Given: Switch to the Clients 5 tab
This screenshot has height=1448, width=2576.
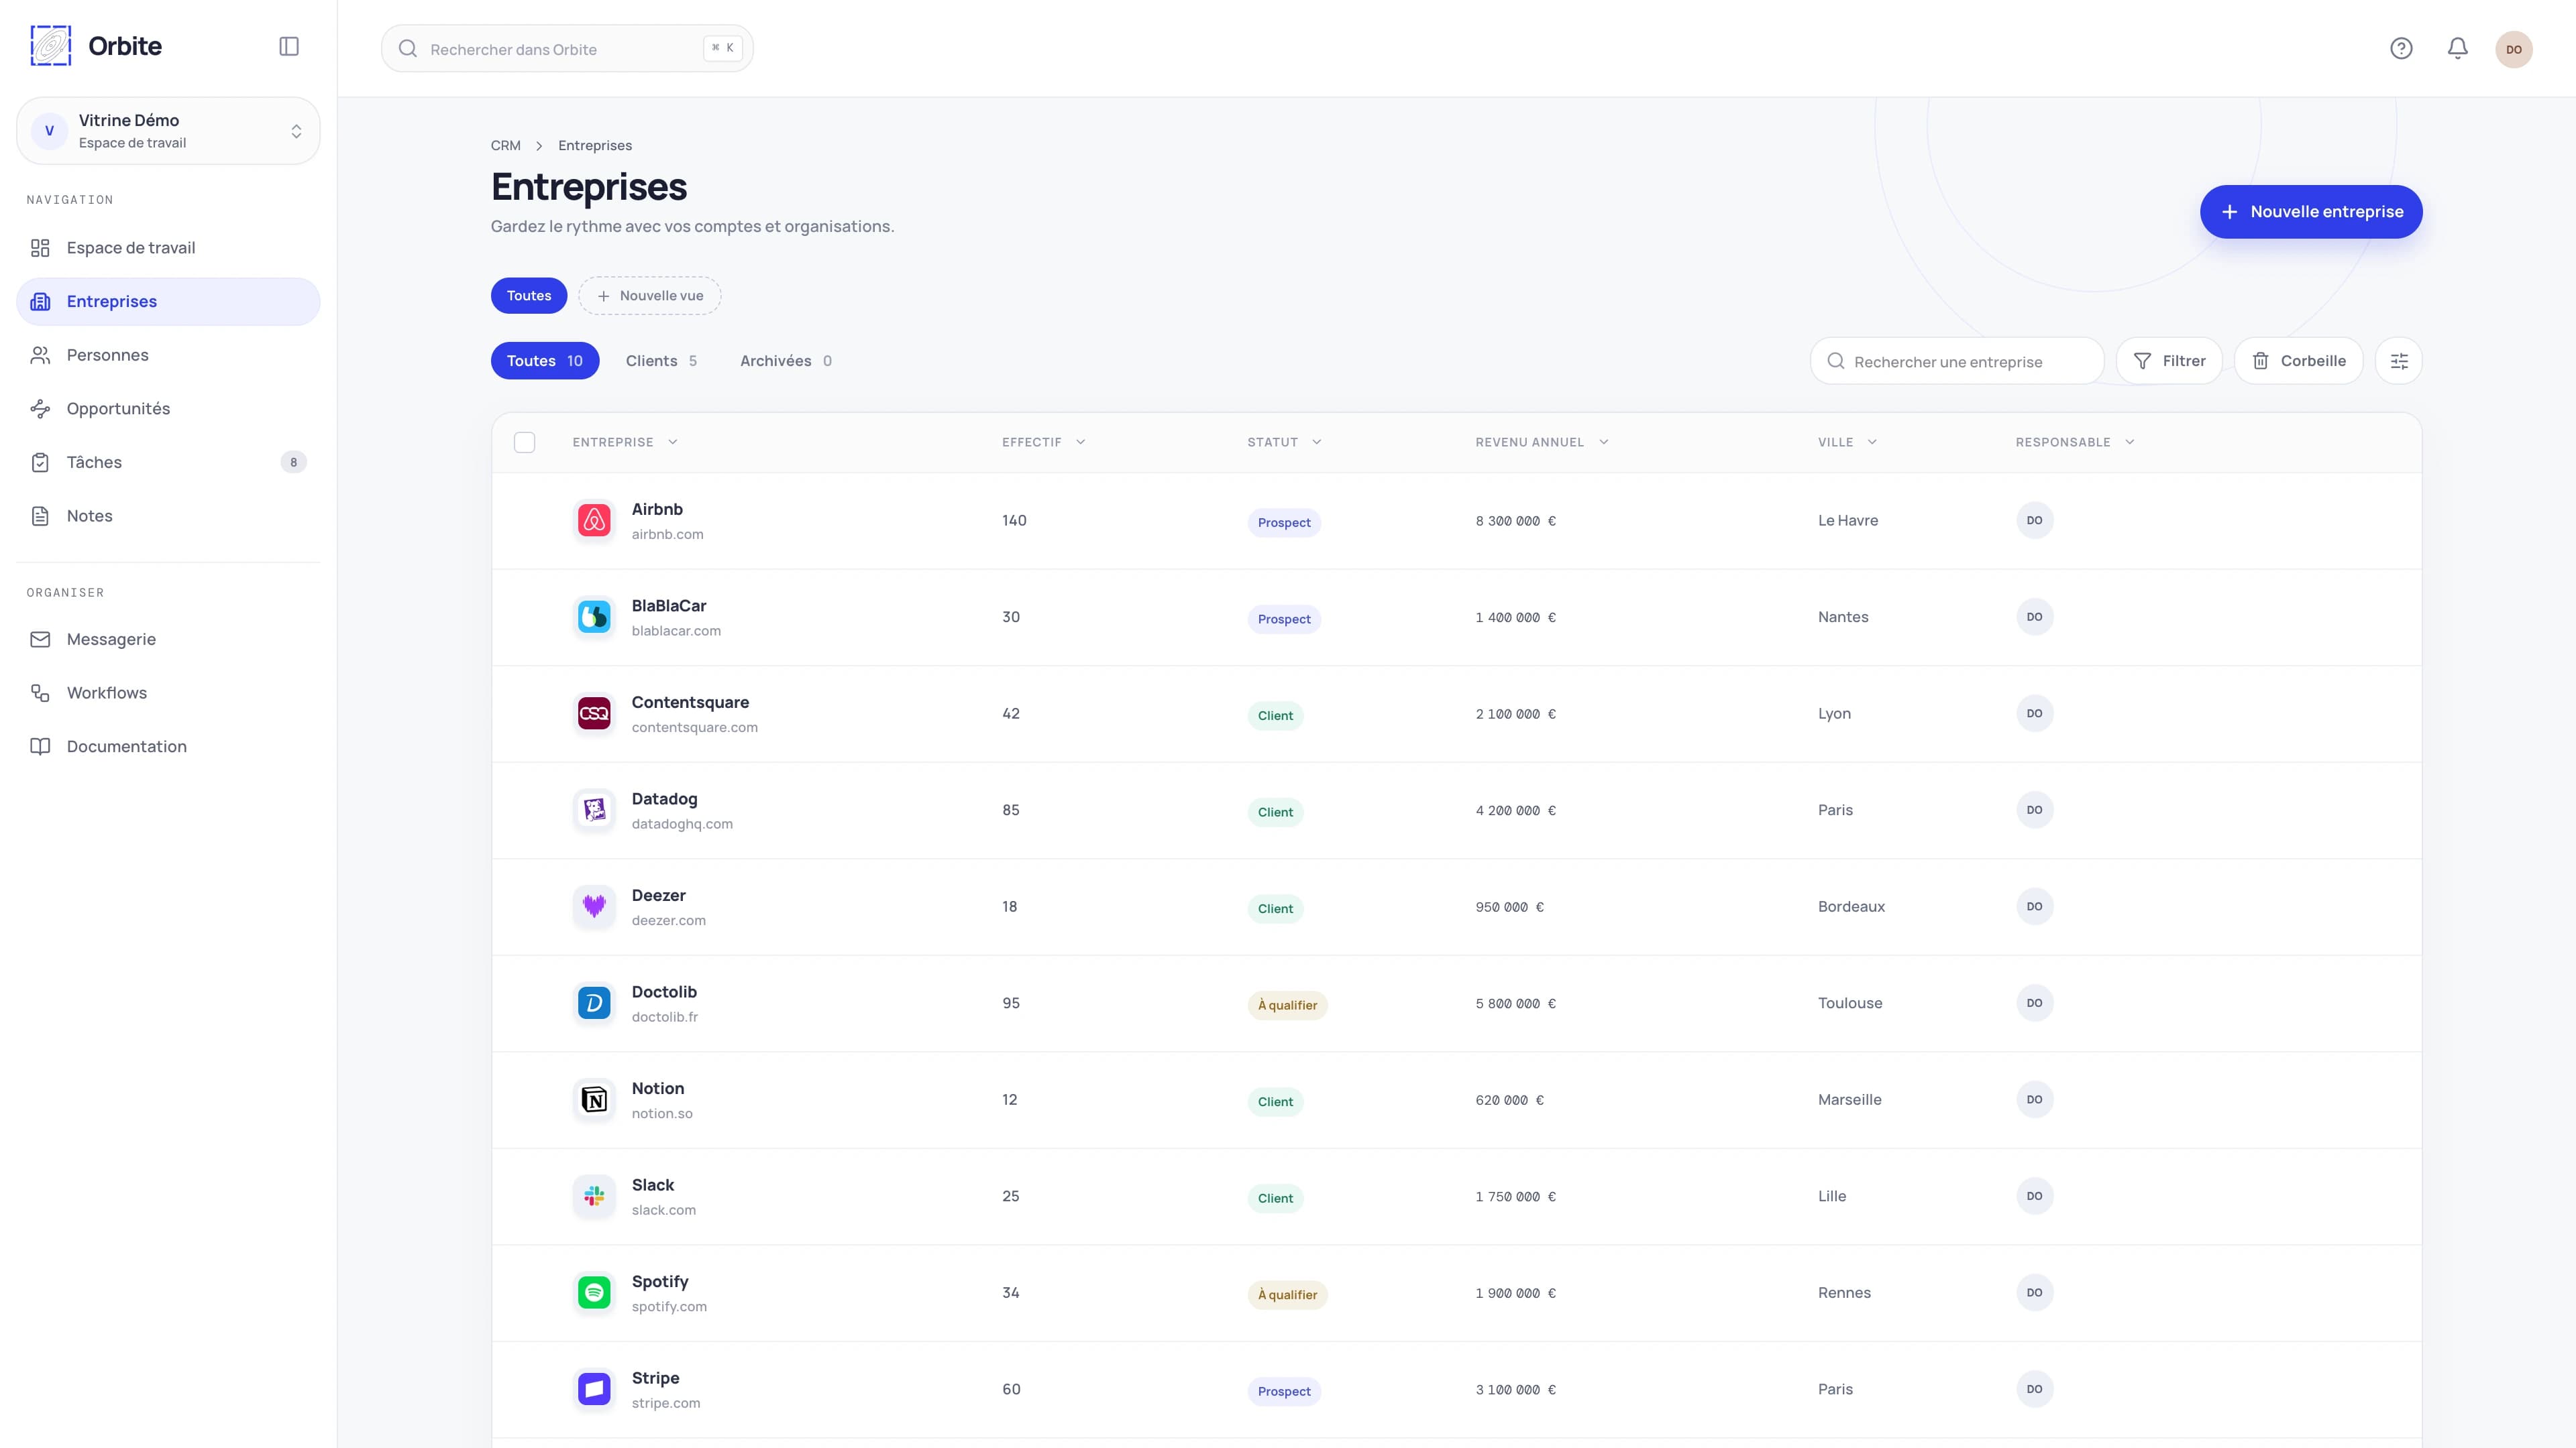Looking at the screenshot, I should [x=661, y=361].
